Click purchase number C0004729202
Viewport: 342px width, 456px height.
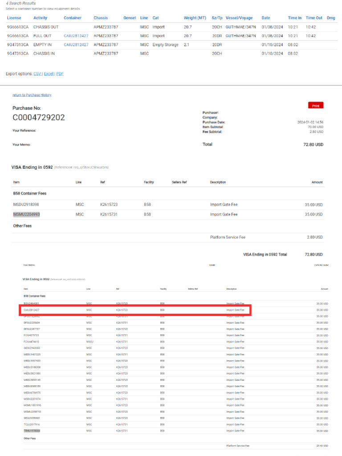(x=38, y=118)
